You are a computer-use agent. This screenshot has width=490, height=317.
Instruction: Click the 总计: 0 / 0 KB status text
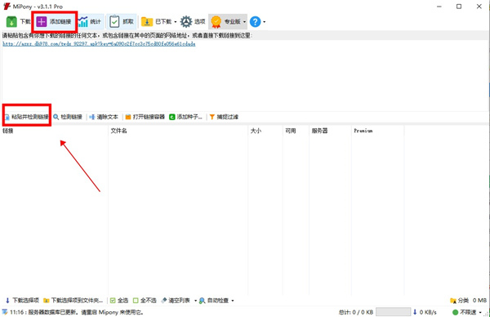click(x=356, y=312)
